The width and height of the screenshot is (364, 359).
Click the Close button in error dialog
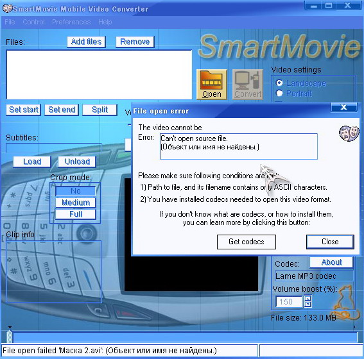coord(330,242)
